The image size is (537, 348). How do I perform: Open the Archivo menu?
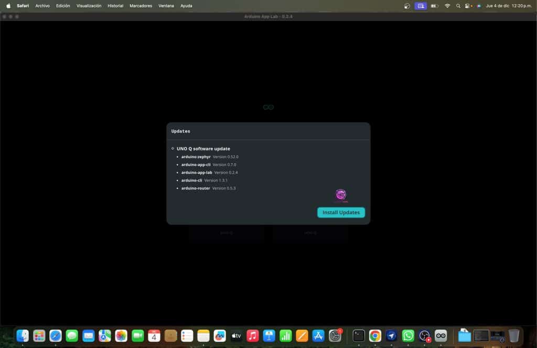tap(42, 6)
